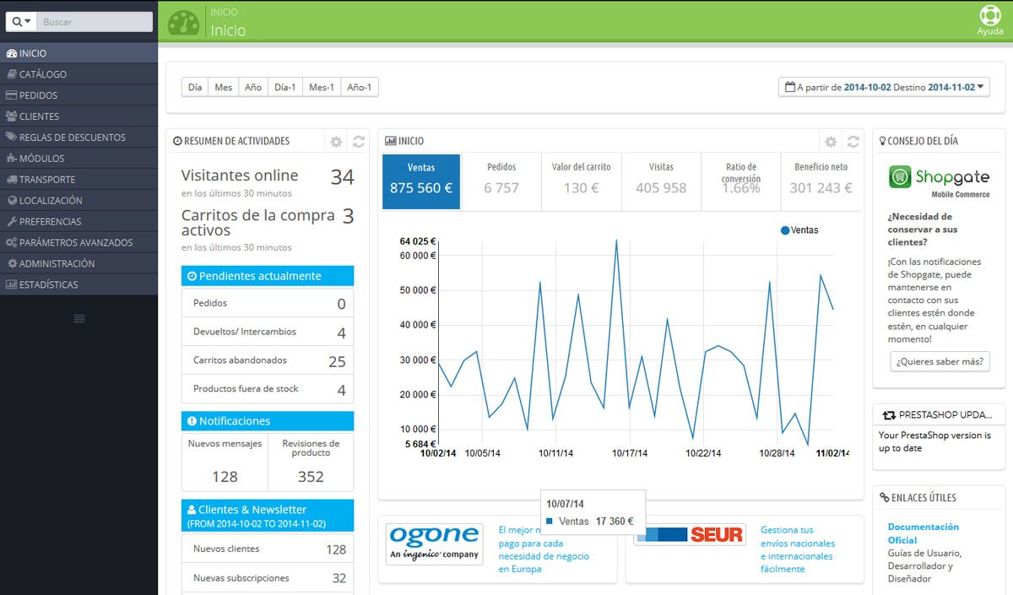
Task: Open the Ogone payment description link
Action: coord(544,549)
